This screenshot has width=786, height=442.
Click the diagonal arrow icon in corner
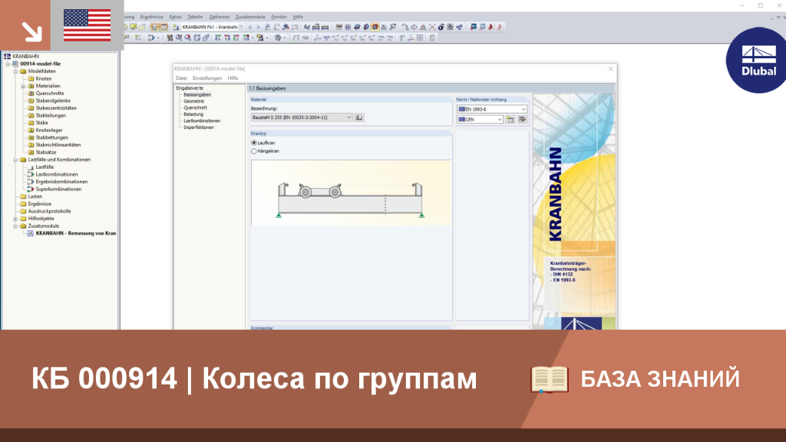(x=31, y=32)
